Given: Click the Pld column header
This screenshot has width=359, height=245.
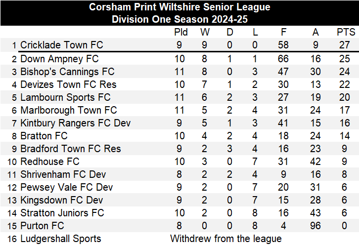Looking at the screenshot, I should tap(181, 32).
